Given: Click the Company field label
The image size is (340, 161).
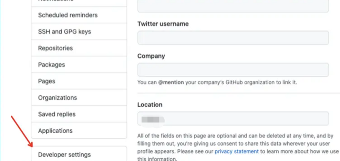Looking at the screenshot, I should pos(151,56).
